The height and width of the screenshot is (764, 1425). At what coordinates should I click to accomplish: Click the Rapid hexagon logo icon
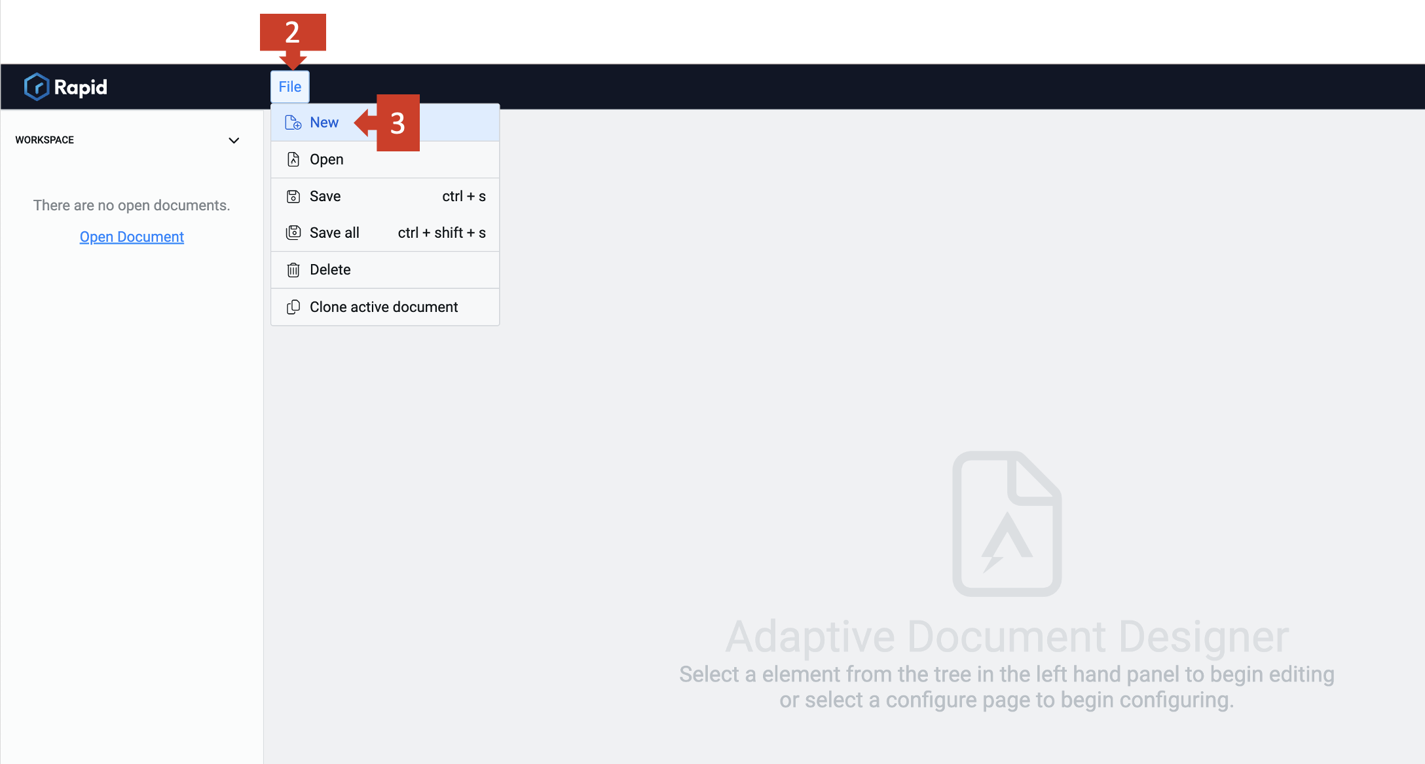pyautogui.click(x=37, y=86)
